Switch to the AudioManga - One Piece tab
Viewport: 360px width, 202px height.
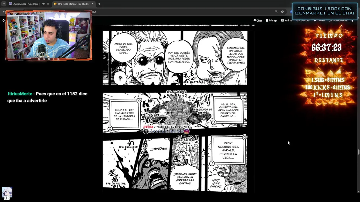[29, 4]
